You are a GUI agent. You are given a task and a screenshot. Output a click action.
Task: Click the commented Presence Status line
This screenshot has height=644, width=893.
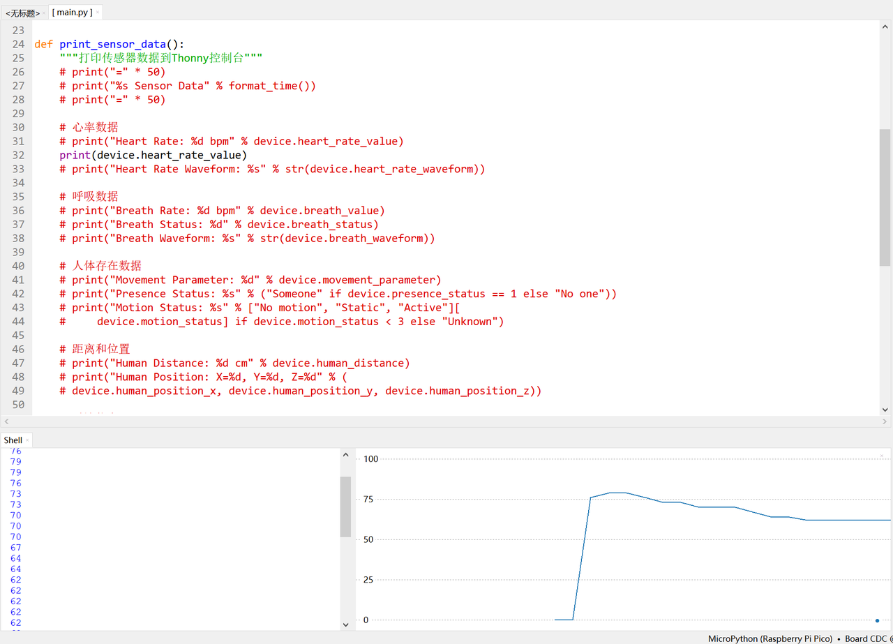pyautogui.click(x=338, y=294)
